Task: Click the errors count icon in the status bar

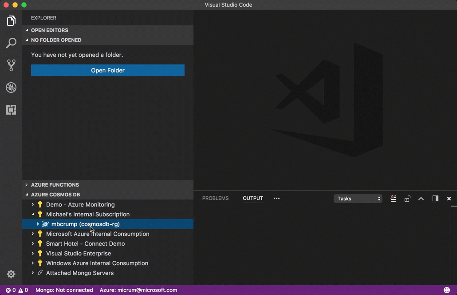Action: pos(8,290)
